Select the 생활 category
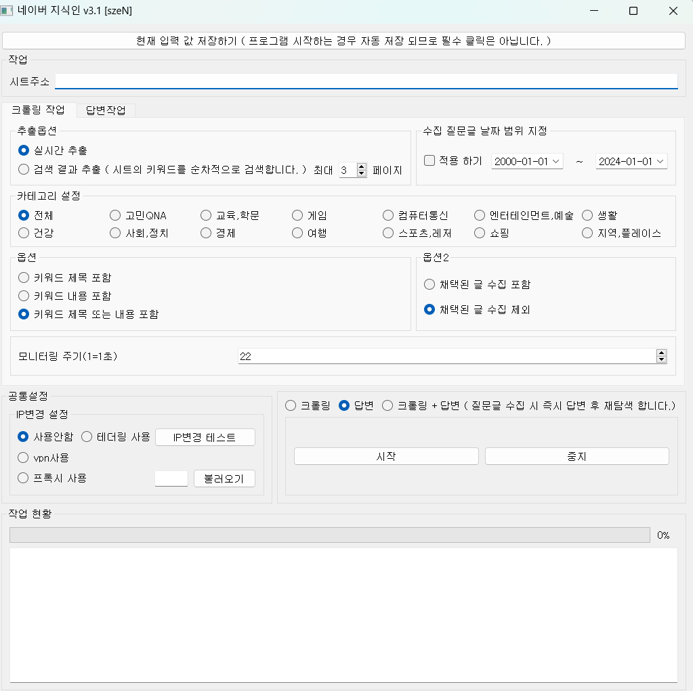 tap(600, 215)
